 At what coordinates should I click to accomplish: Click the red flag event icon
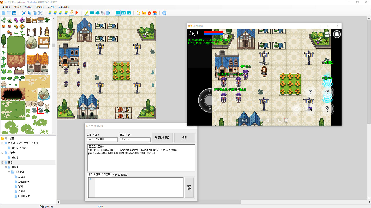pos(77,13)
